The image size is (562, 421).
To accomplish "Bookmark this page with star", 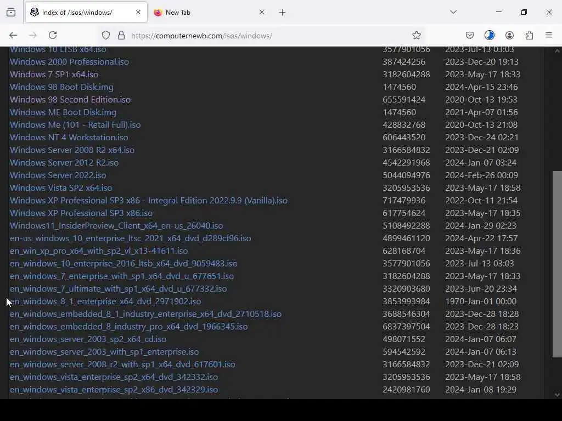I will pos(416,35).
